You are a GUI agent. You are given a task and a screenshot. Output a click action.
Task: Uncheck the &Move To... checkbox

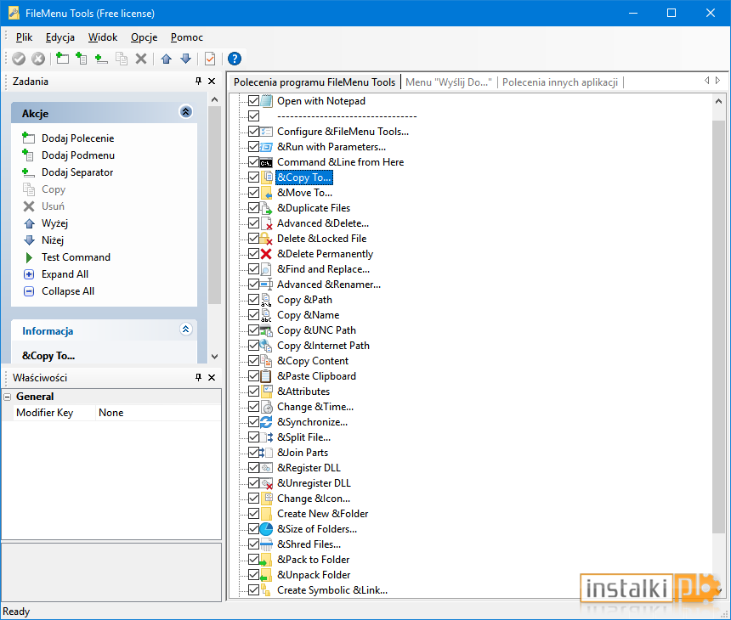(x=253, y=193)
